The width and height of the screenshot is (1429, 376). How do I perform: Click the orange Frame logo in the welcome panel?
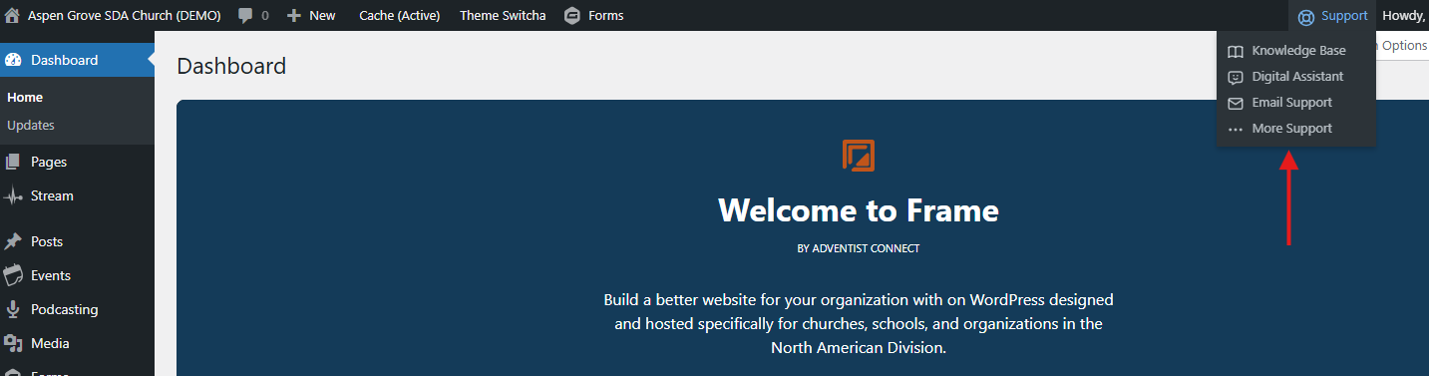click(859, 156)
